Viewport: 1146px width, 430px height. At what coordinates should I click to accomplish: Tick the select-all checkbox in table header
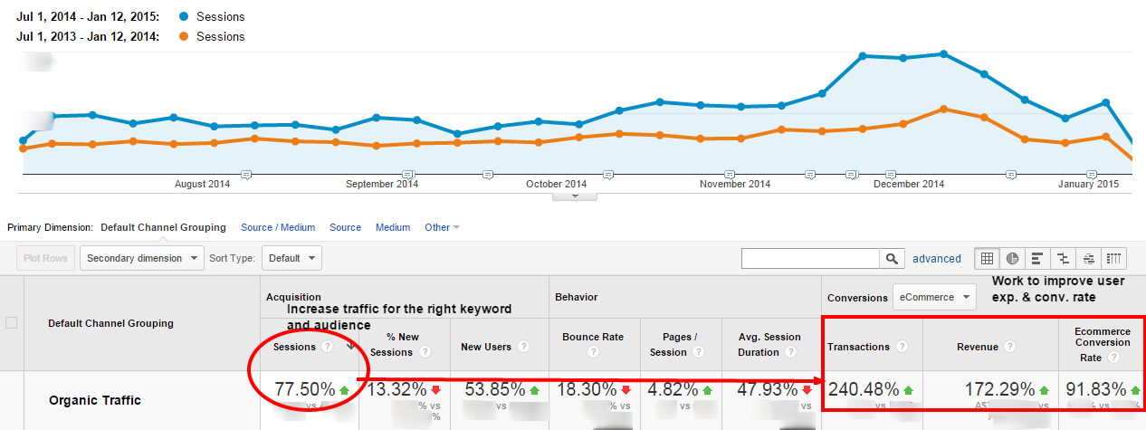[x=12, y=323]
